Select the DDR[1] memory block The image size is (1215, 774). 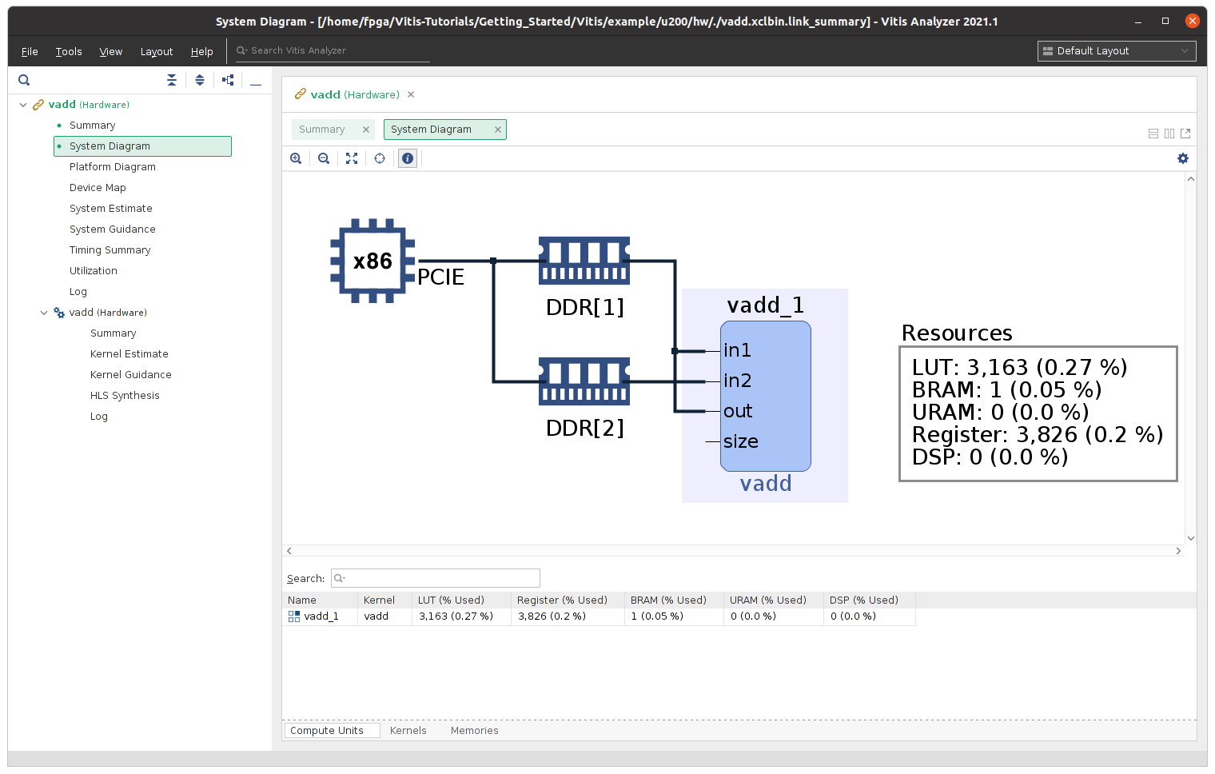coord(584,261)
